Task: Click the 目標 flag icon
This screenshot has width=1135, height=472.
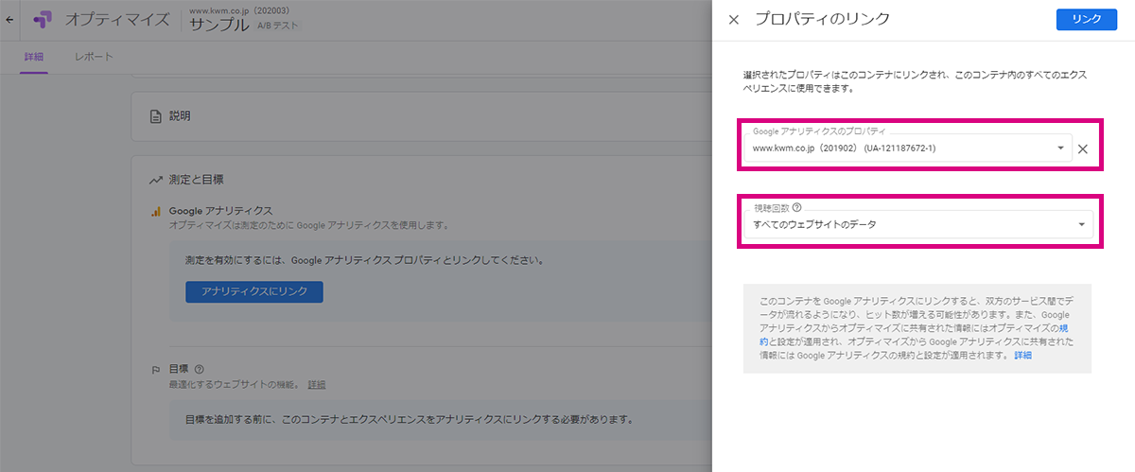Action: click(x=156, y=369)
